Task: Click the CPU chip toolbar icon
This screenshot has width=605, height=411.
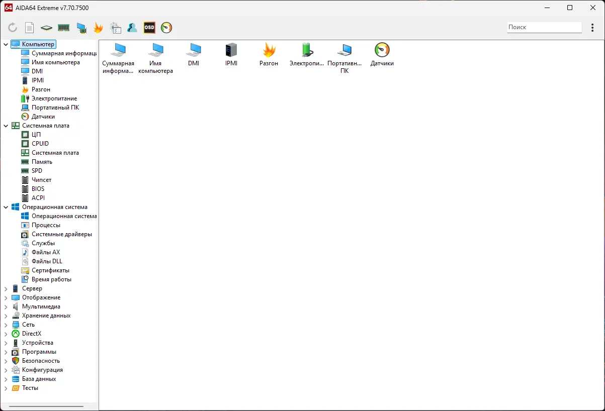Action: 46,28
